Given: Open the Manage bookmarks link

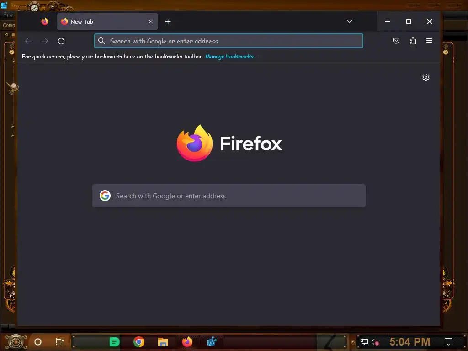Looking at the screenshot, I should [231, 56].
